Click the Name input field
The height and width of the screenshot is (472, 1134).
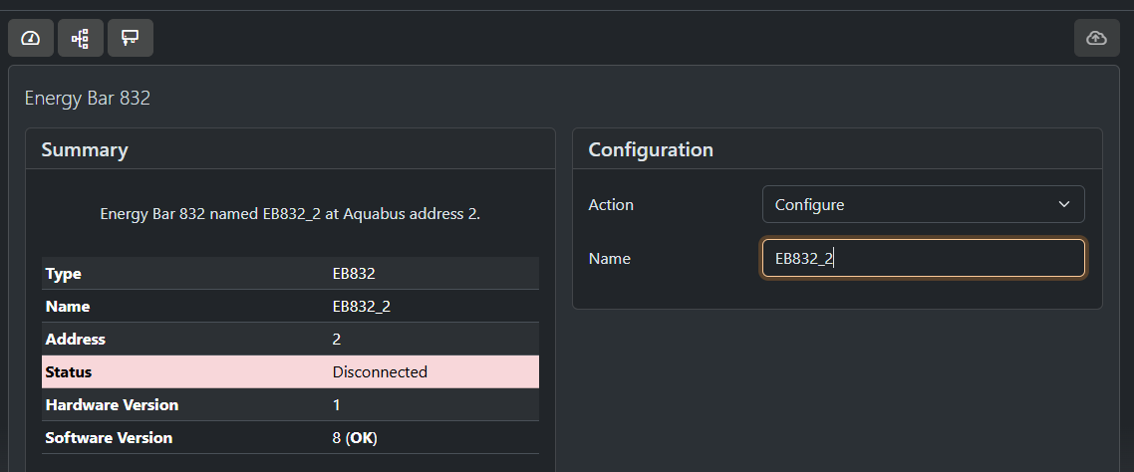[922, 258]
